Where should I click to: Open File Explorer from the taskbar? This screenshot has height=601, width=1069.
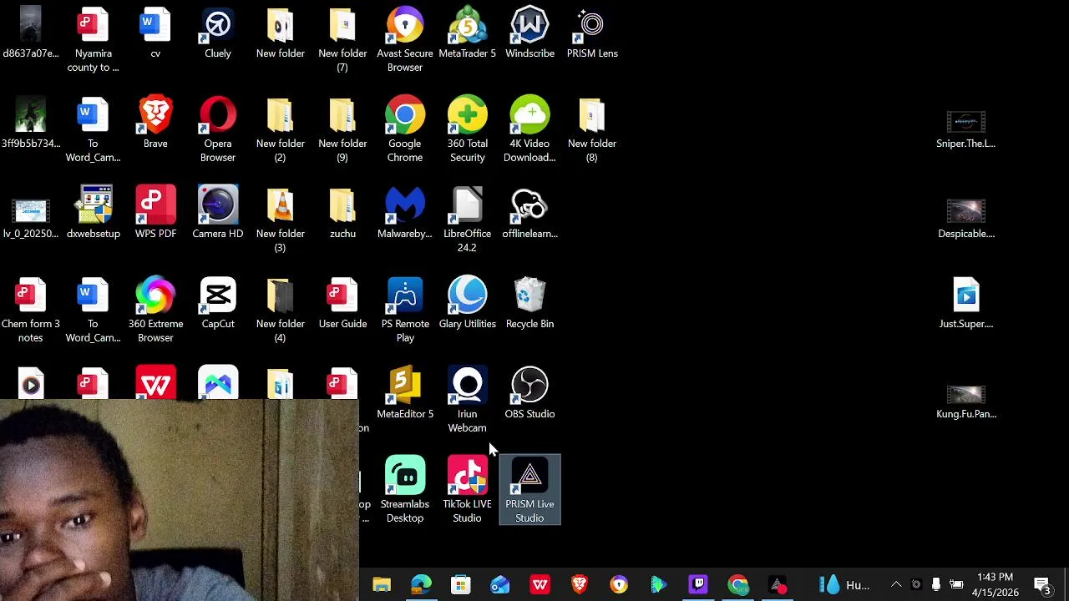point(382,585)
